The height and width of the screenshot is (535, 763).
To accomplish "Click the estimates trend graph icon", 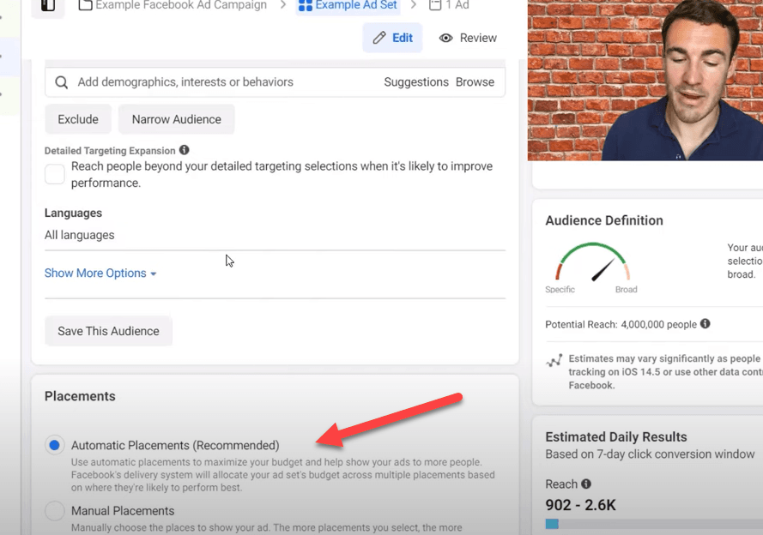I will tap(554, 361).
